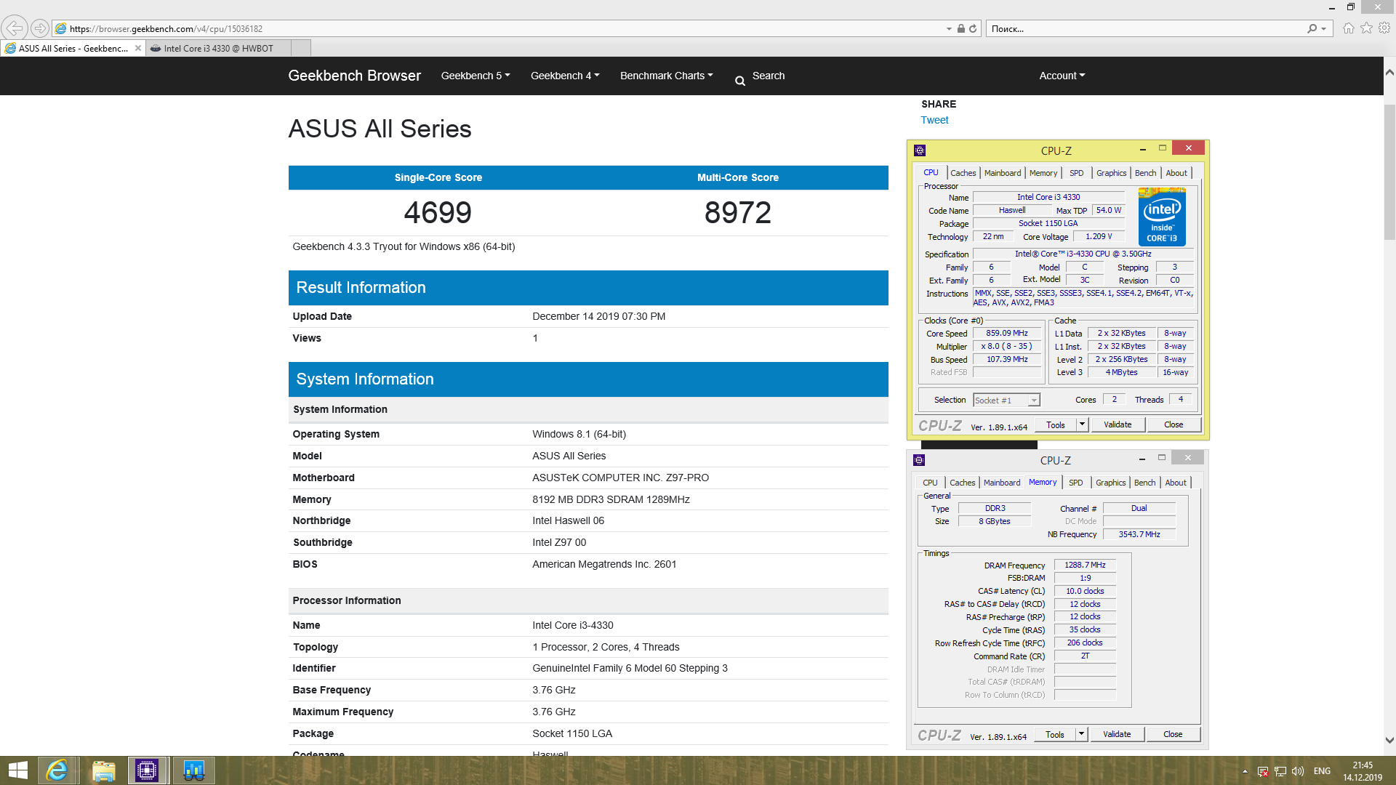
Task: Click the search magnifier in the browser search box
Action: (1312, 28)
